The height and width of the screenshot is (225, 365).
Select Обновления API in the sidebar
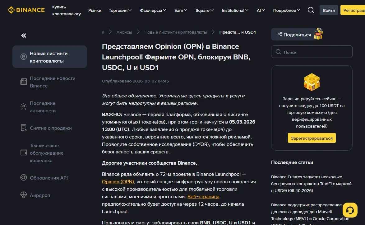tap(49, 178)
